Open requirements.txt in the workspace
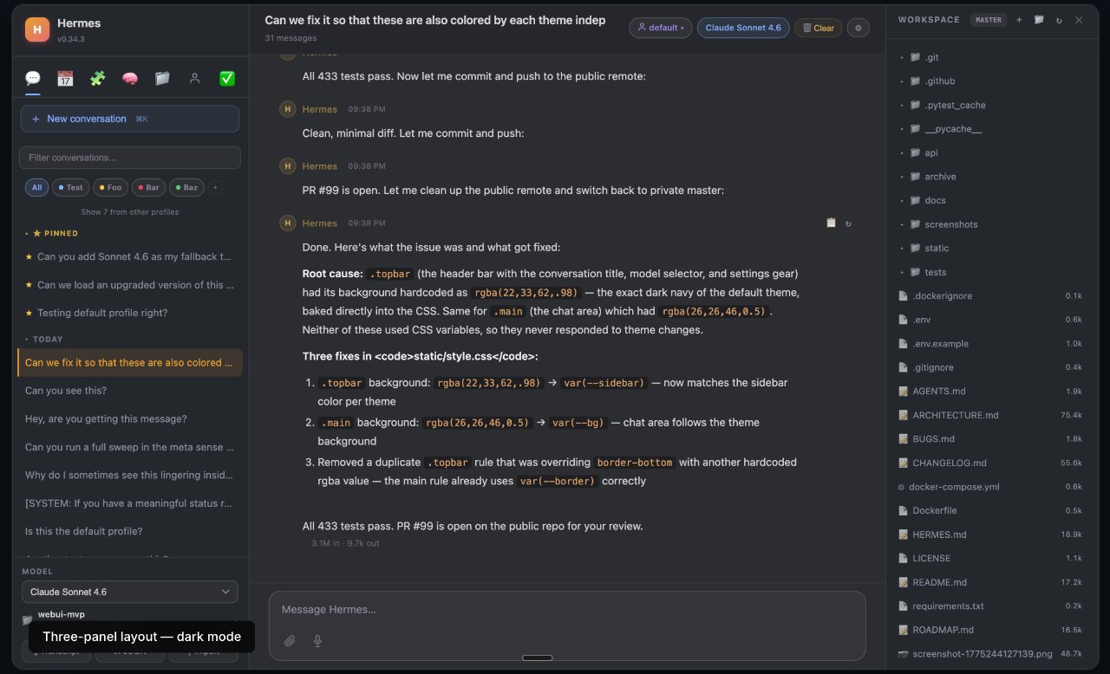1110x674 pixels. coord(990,606)
